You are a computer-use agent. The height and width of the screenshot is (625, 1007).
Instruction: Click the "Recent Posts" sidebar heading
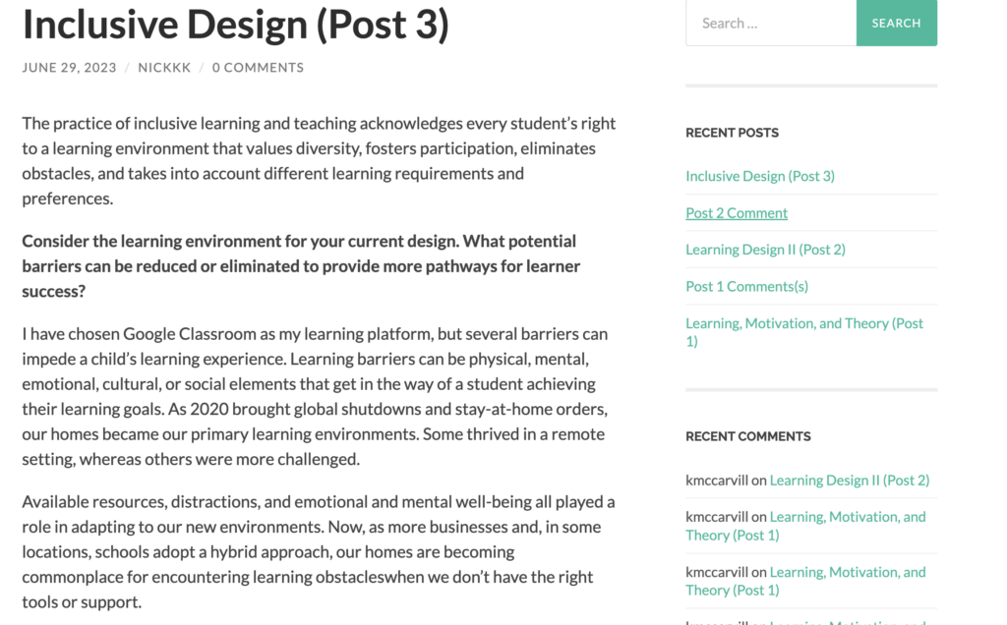pos(732,133)
